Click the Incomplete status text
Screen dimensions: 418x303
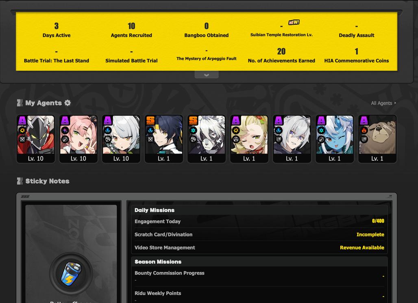370,234
